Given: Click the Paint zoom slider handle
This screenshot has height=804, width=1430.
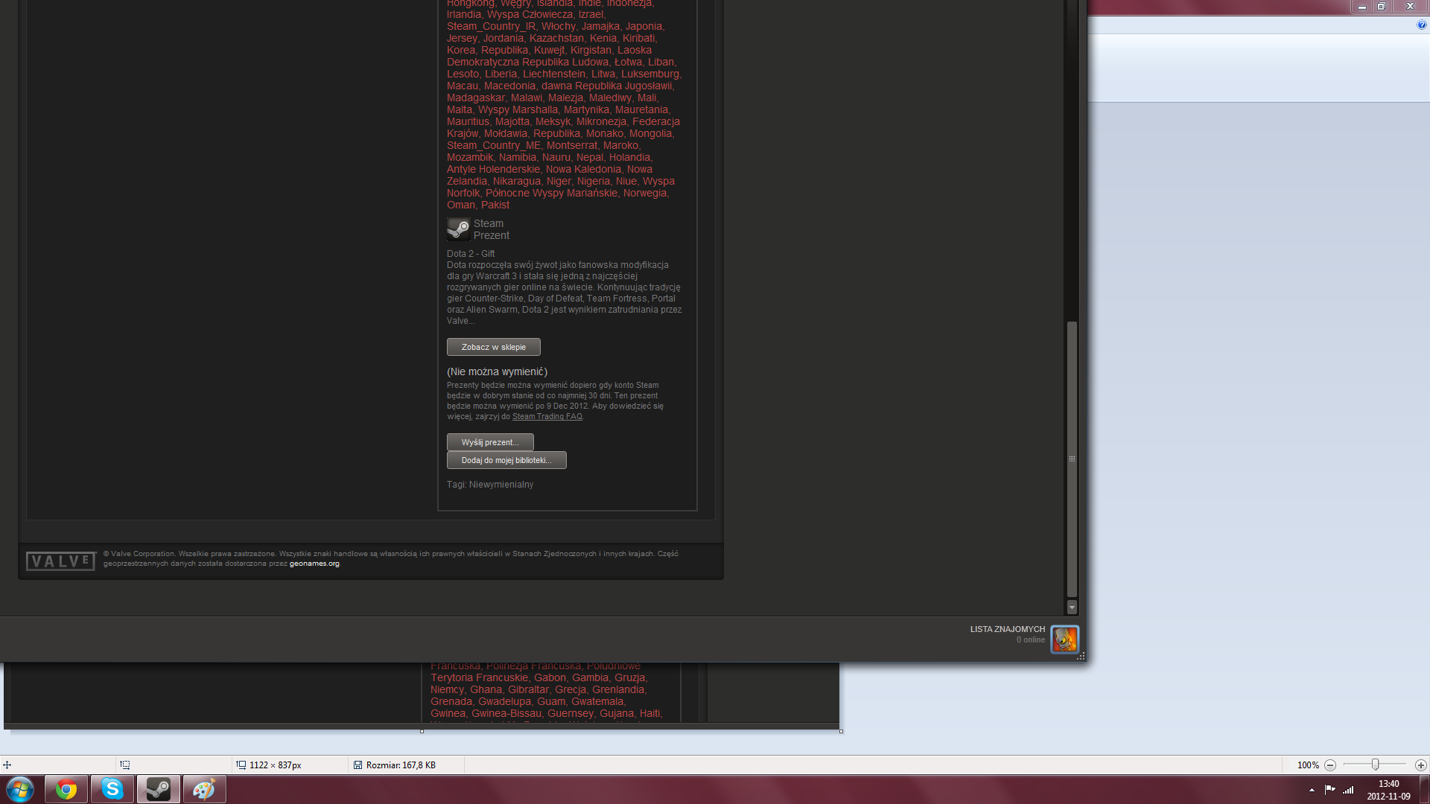Looking at the screenshot, I should [x=1376, y=765].
